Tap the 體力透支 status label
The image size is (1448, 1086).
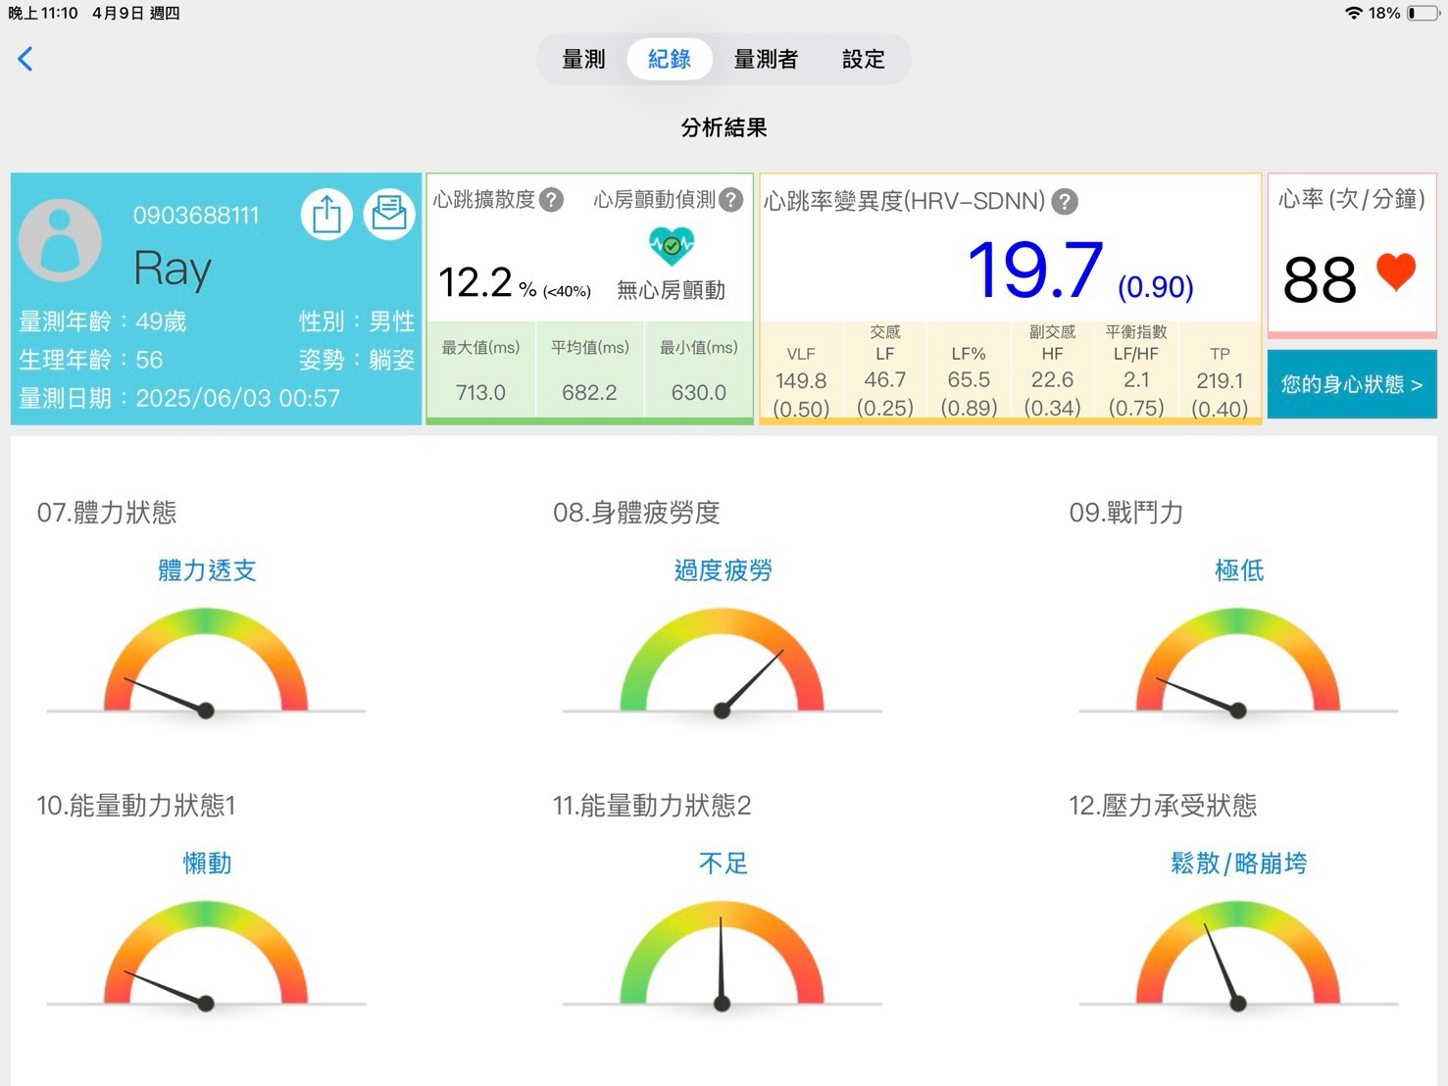click(207, 570)
